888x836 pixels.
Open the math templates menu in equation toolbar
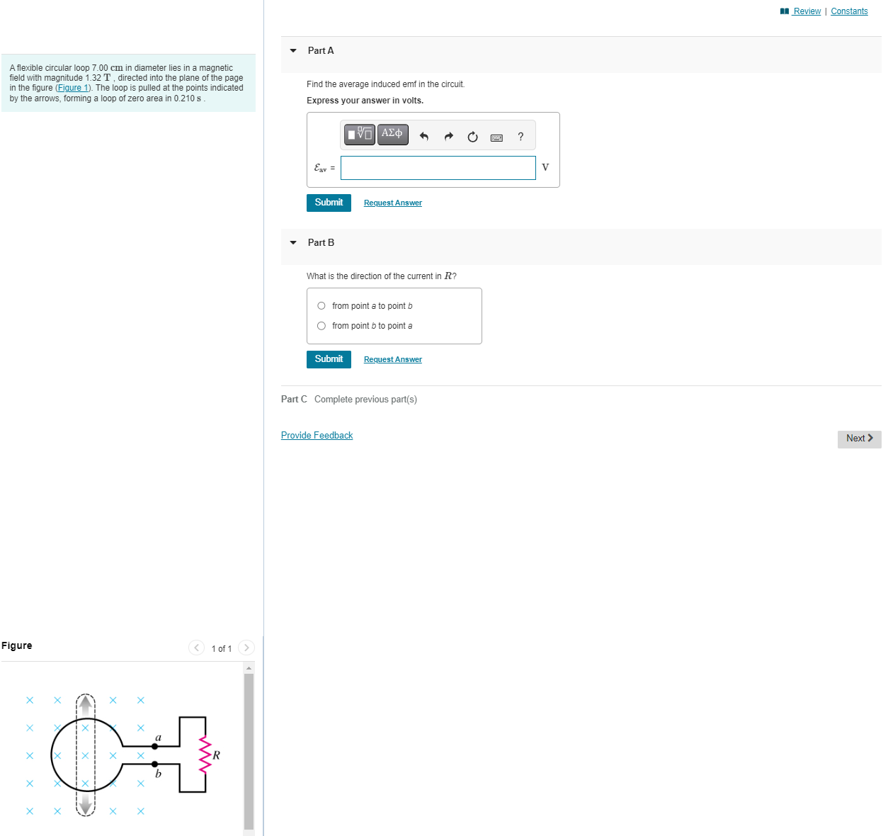359,134
